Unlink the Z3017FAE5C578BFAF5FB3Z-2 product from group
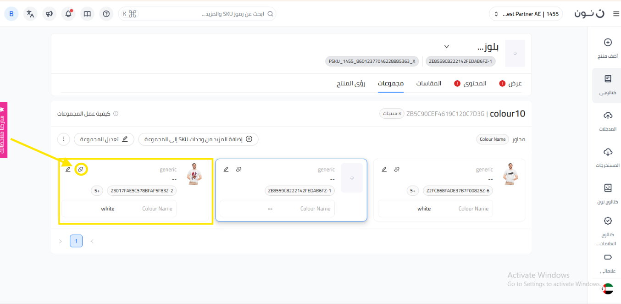This screenshot has width=621, height=304. pyautogui.click(x=81, y=169)
